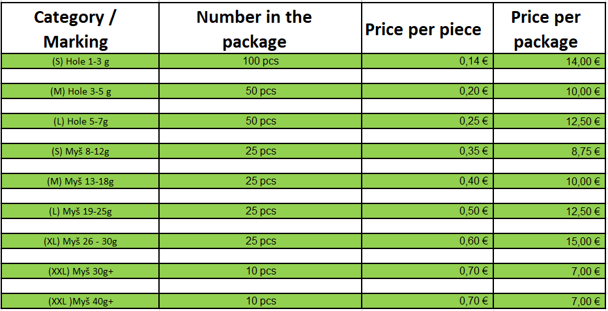Select the Number in the package header
The width and height of the screenshot is (608, 311).
pyautogui.click(x=260, y=28)
